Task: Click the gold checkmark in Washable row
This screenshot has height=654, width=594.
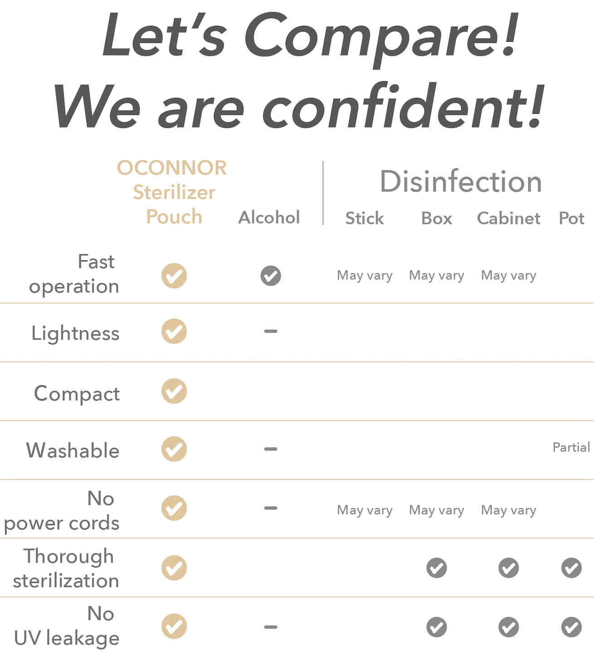Action: [174, 449]
